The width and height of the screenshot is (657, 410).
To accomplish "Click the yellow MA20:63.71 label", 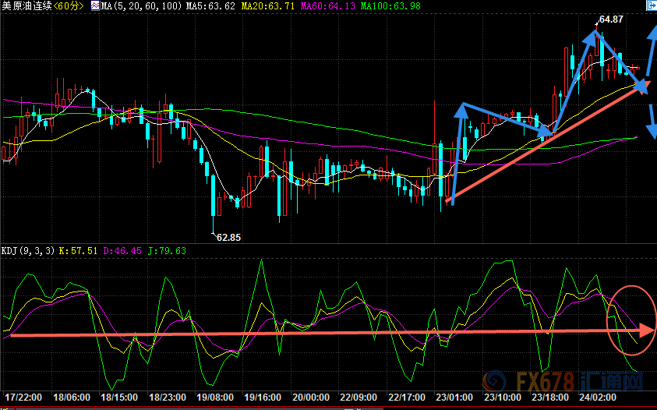I will 268,6.
